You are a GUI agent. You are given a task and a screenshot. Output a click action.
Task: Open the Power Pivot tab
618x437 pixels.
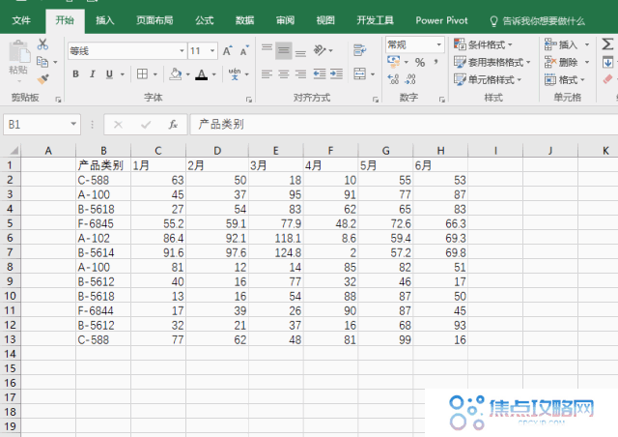443,19
